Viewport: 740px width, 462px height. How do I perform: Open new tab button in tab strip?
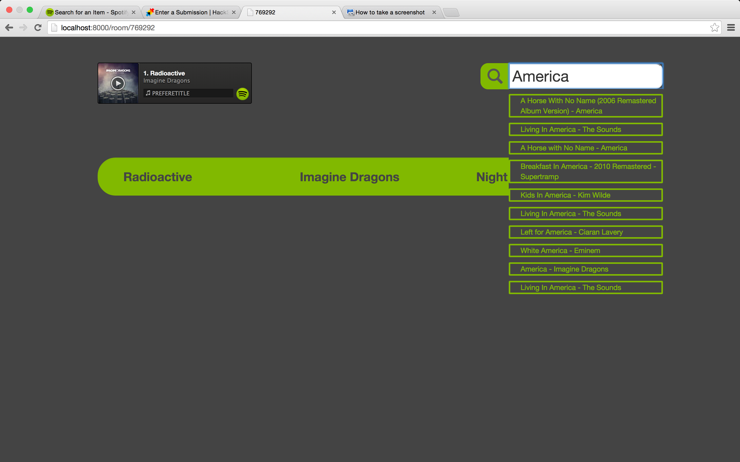(x=451, y=13)
